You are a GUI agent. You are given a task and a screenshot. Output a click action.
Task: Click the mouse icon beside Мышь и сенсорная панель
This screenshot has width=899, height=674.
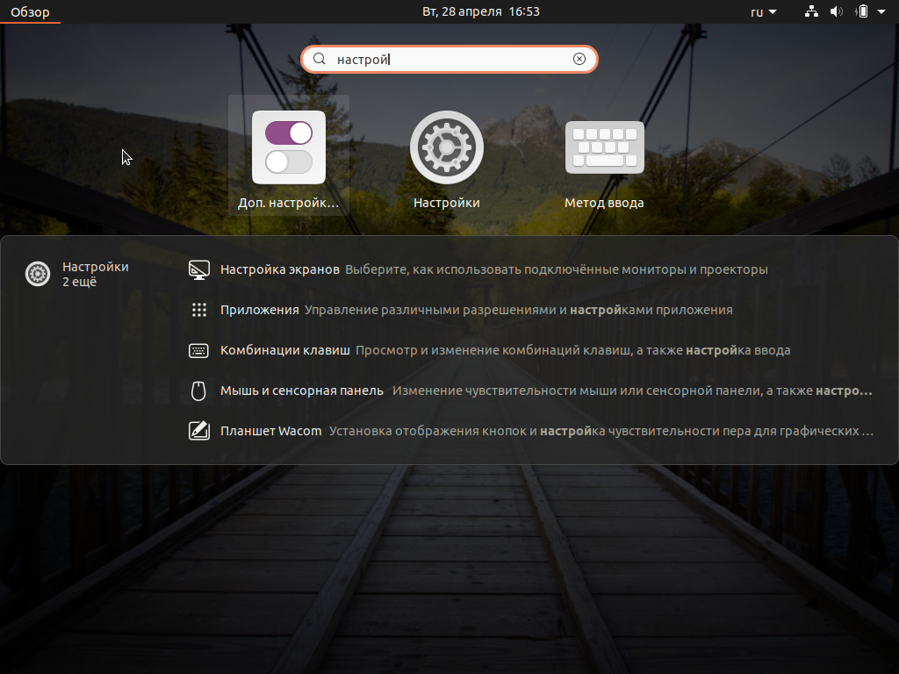coord(198,391)
